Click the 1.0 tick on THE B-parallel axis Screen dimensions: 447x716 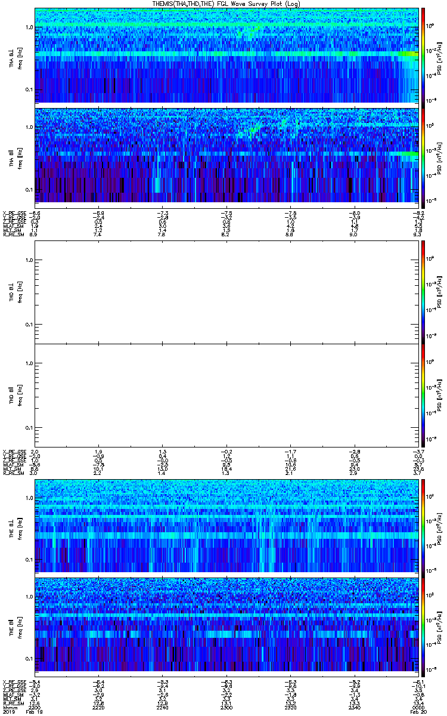pos(29,597)
